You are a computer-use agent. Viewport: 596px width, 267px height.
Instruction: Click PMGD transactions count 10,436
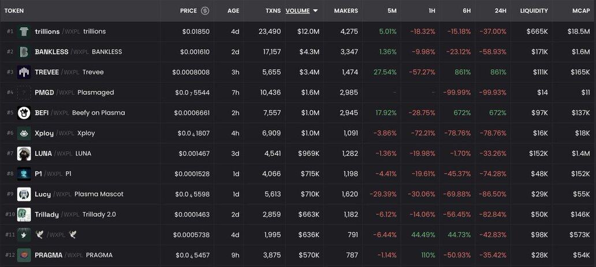pos(271,92)
